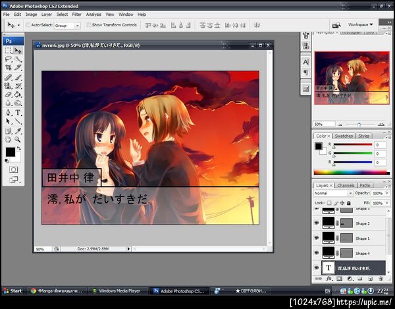Switch to 4Manga Chrome taskbar button
The height and width of the screenshot is (309, 395).
(57, 291)
